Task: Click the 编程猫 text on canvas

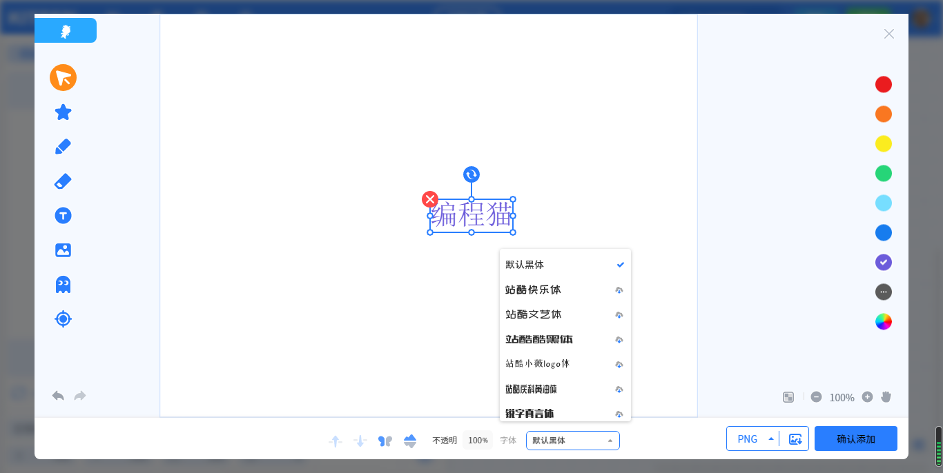Action: point(471,215)
